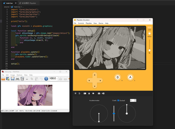This screenshot has width=175, height=129.
Task: Open the IrfanView Help menu
Action: (31, 75)
